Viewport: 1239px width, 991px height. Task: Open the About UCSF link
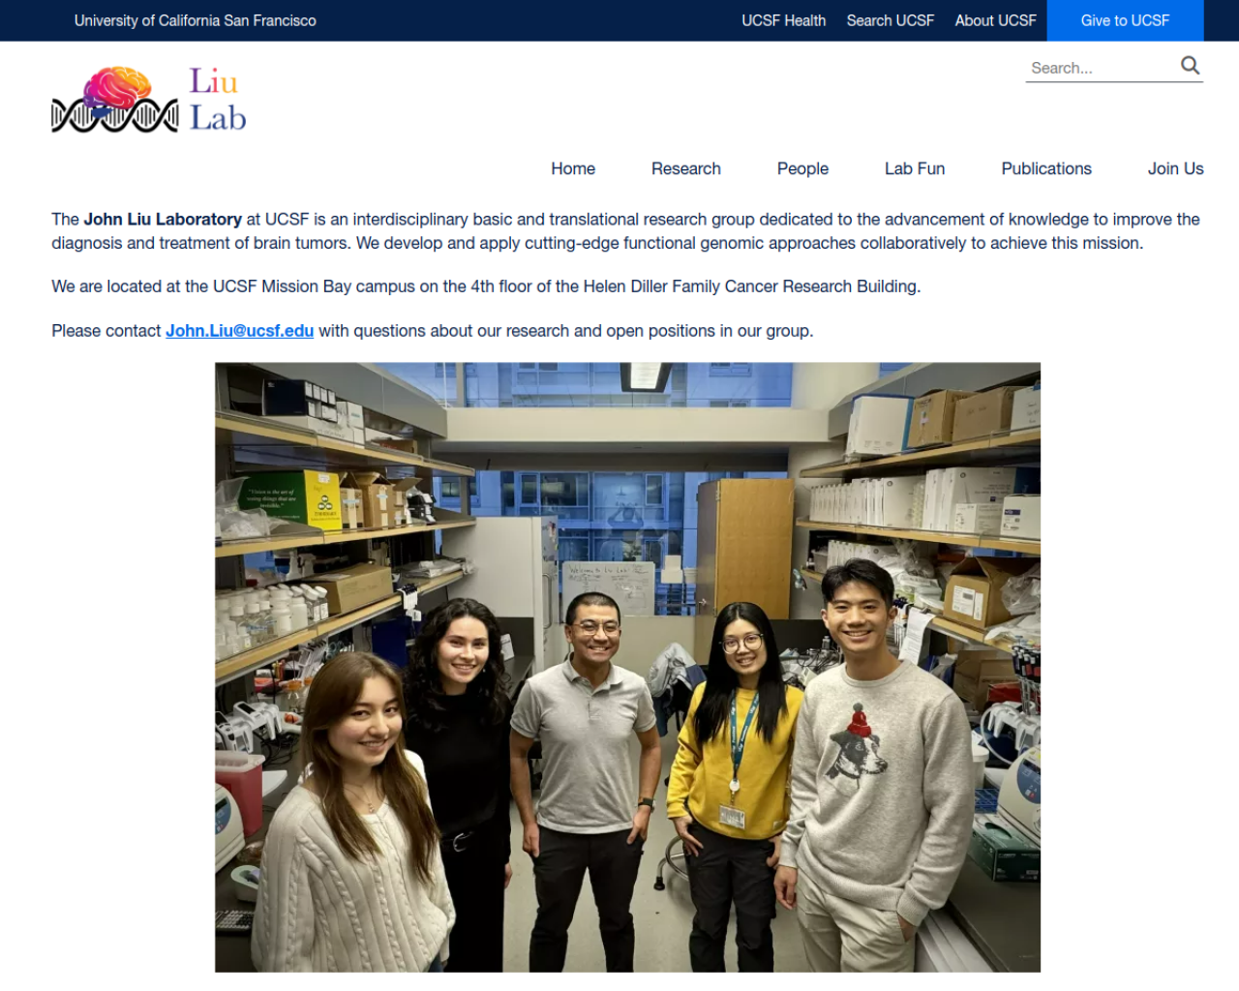coord(995,20)
